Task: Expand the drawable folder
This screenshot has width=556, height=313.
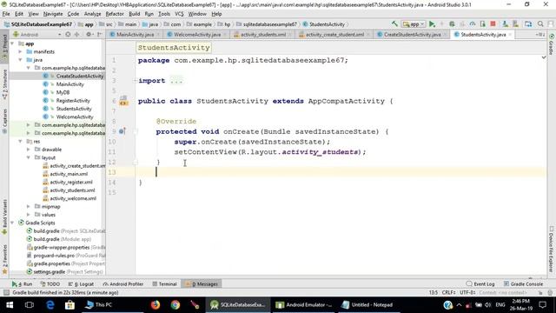Action: 29,150
